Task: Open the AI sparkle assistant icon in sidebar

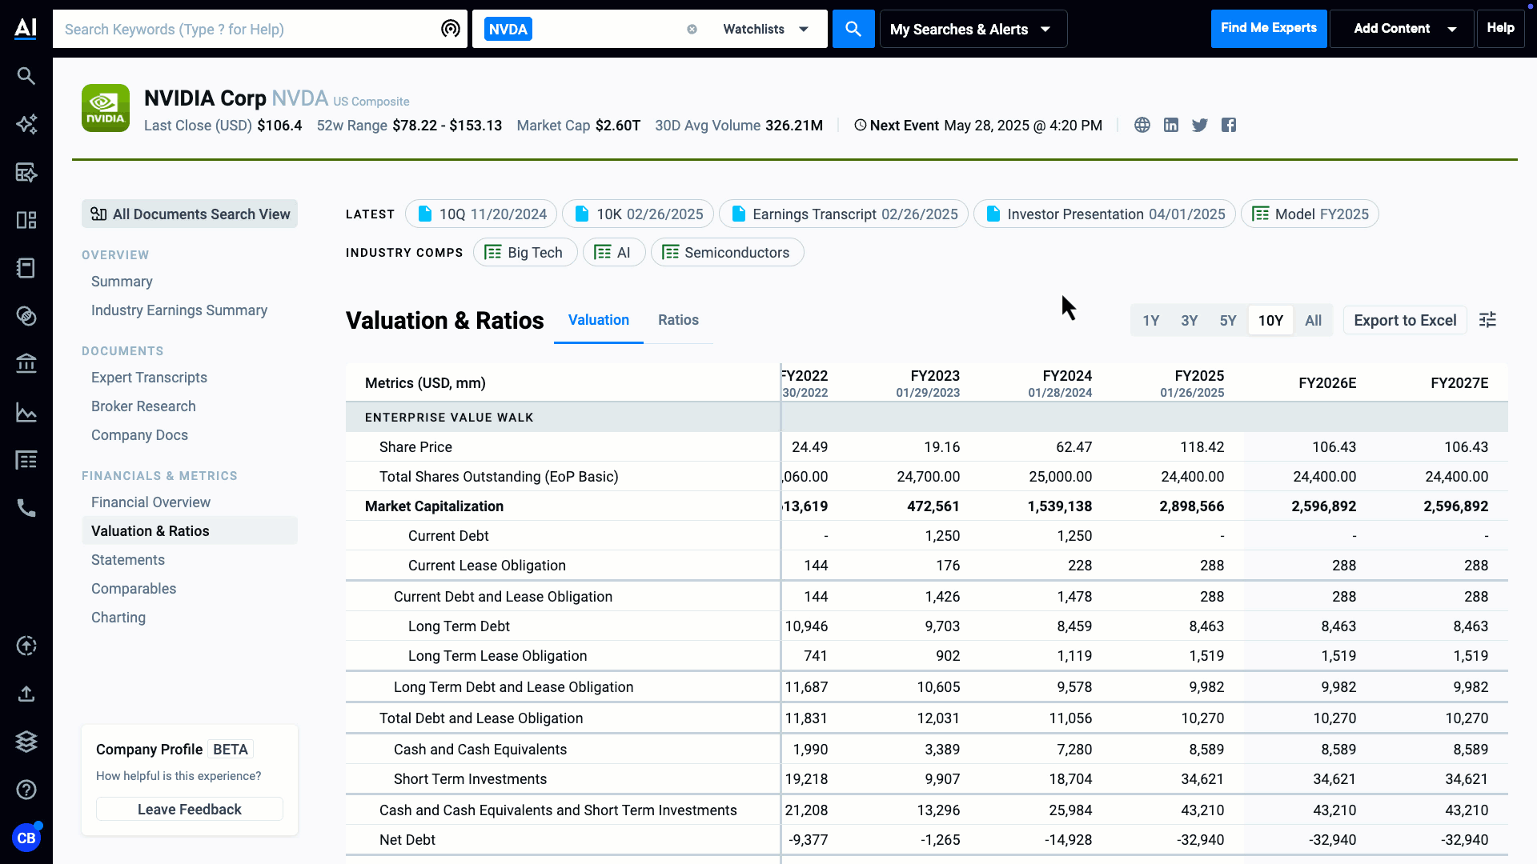Action: pos(26,124)
